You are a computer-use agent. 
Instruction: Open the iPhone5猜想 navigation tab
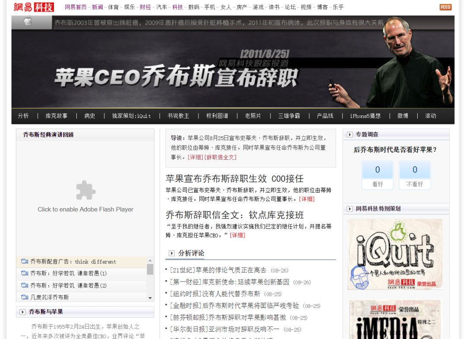coord(365,116)
